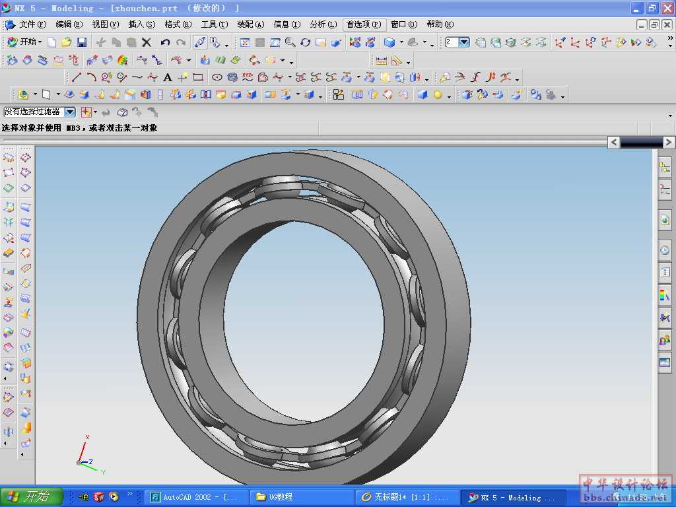
Task: Pick the Rectangle curve tool
Action: tap(198, 78)
